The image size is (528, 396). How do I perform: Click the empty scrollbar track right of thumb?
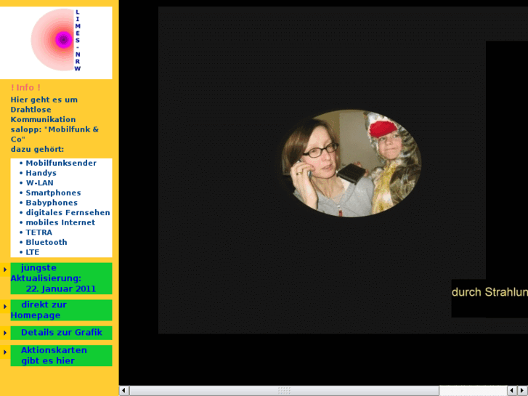point(472,390)
